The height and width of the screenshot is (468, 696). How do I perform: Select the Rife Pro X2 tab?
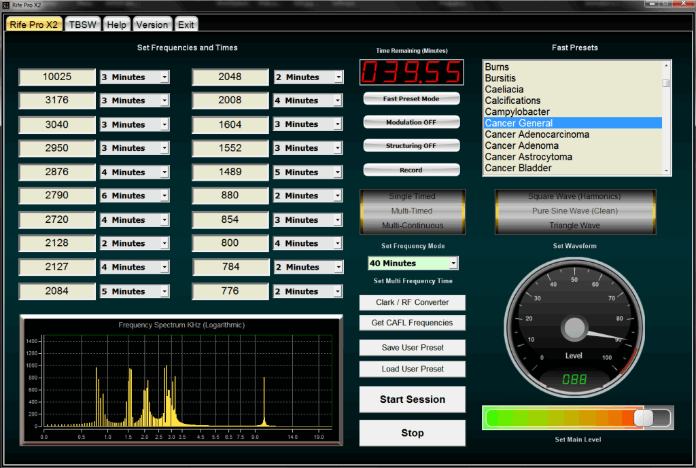click(34, 24)
